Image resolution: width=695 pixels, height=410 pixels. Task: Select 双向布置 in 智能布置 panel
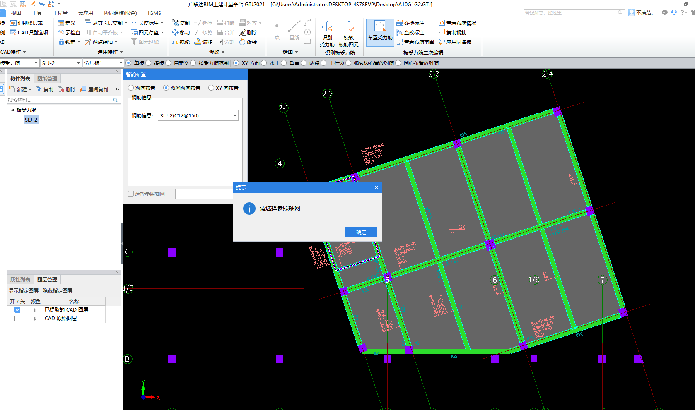click(131, 88)
